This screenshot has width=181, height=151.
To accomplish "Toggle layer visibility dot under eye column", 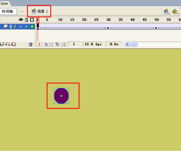I will click(x=21, y=27).
